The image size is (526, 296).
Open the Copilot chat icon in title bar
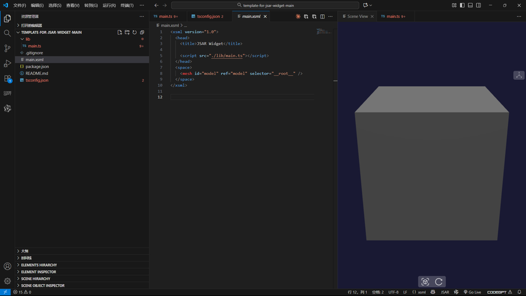(365, 5)
